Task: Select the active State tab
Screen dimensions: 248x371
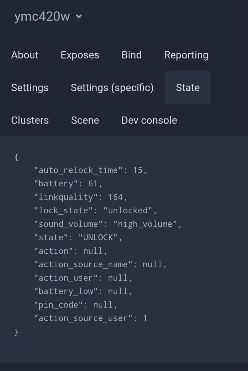Action: pos(188,88)
